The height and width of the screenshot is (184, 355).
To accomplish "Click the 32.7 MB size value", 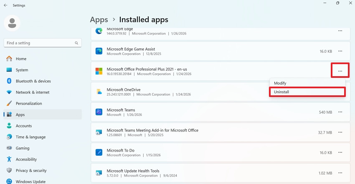I will point(325,132).
